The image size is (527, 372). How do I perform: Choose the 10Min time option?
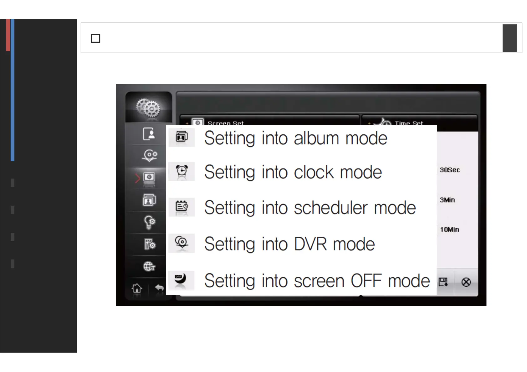pyautogui.click(x=449, y=230)
